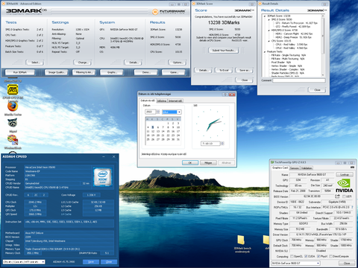Click the GPU Name field in GPU-Z
358x268 pixels.
[312, 175]
